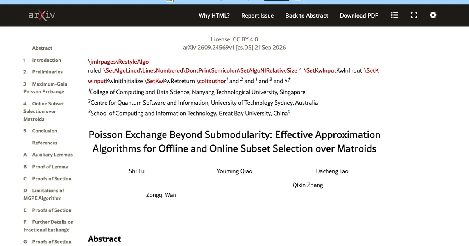
Task: Click the paper title heading
Action: pos(234,142)
